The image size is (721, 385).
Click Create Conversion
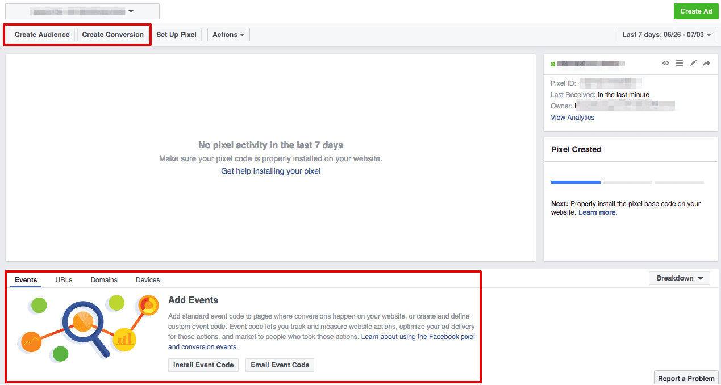coord(112,34)
